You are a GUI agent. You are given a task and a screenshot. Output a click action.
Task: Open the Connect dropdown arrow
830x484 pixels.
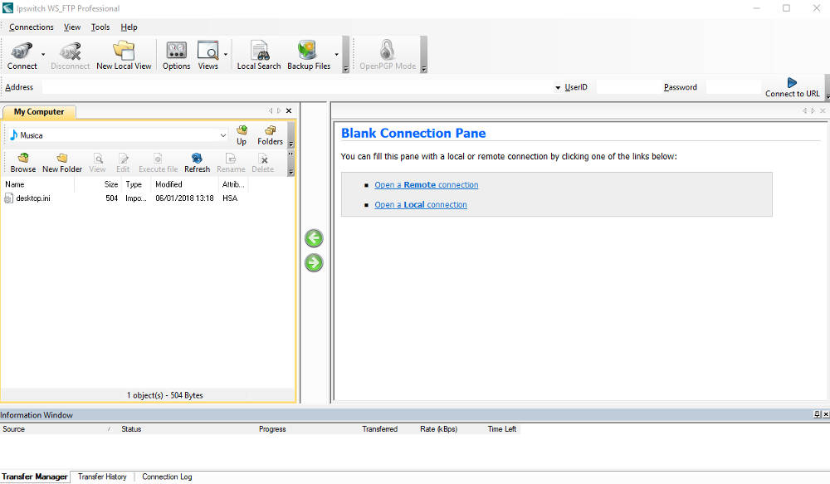point(43,55)
